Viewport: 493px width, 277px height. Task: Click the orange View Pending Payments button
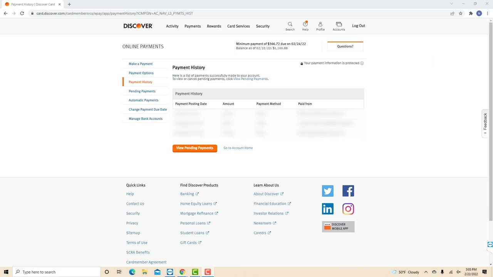click(x=195, y=148)
